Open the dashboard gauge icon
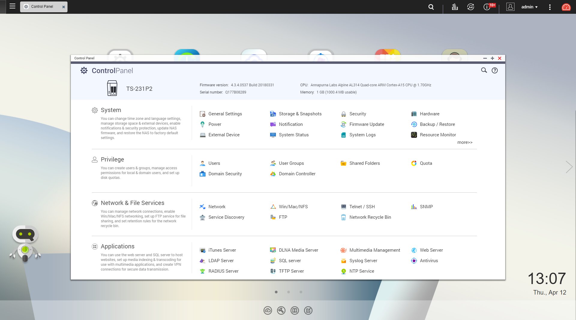Screen dimensions: 576x320 (566, 7)
